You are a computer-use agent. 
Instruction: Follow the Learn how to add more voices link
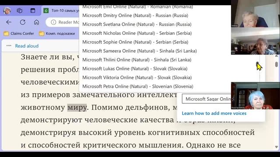point(214,113)
